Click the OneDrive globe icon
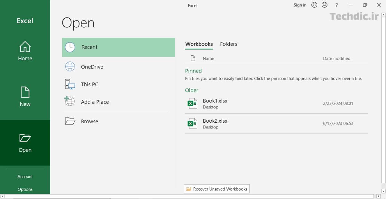Screen dimensions: 386x199 pyautogui.click(x=70, y=67)
